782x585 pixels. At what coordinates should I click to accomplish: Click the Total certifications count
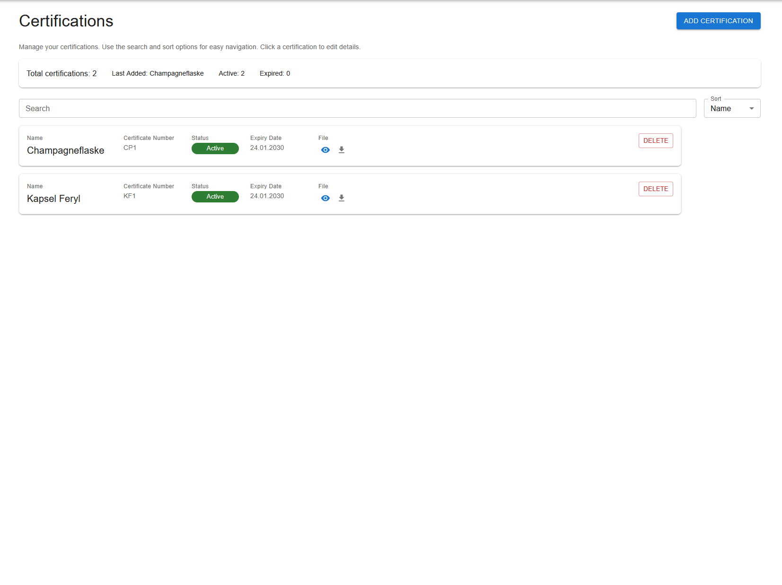click(x=62, y=74)
